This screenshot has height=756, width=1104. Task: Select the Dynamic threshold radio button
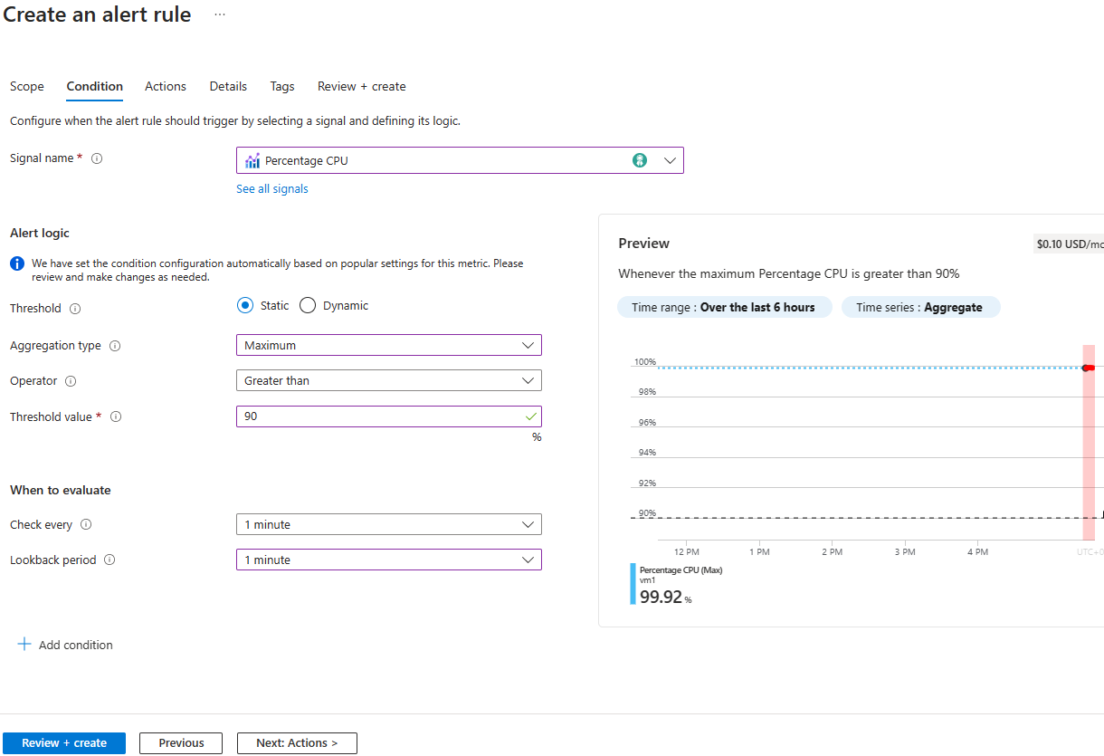pos(308,305)
